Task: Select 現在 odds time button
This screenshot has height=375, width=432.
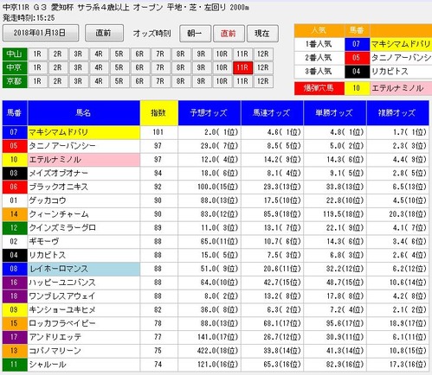Action: [x=262, y=34]
